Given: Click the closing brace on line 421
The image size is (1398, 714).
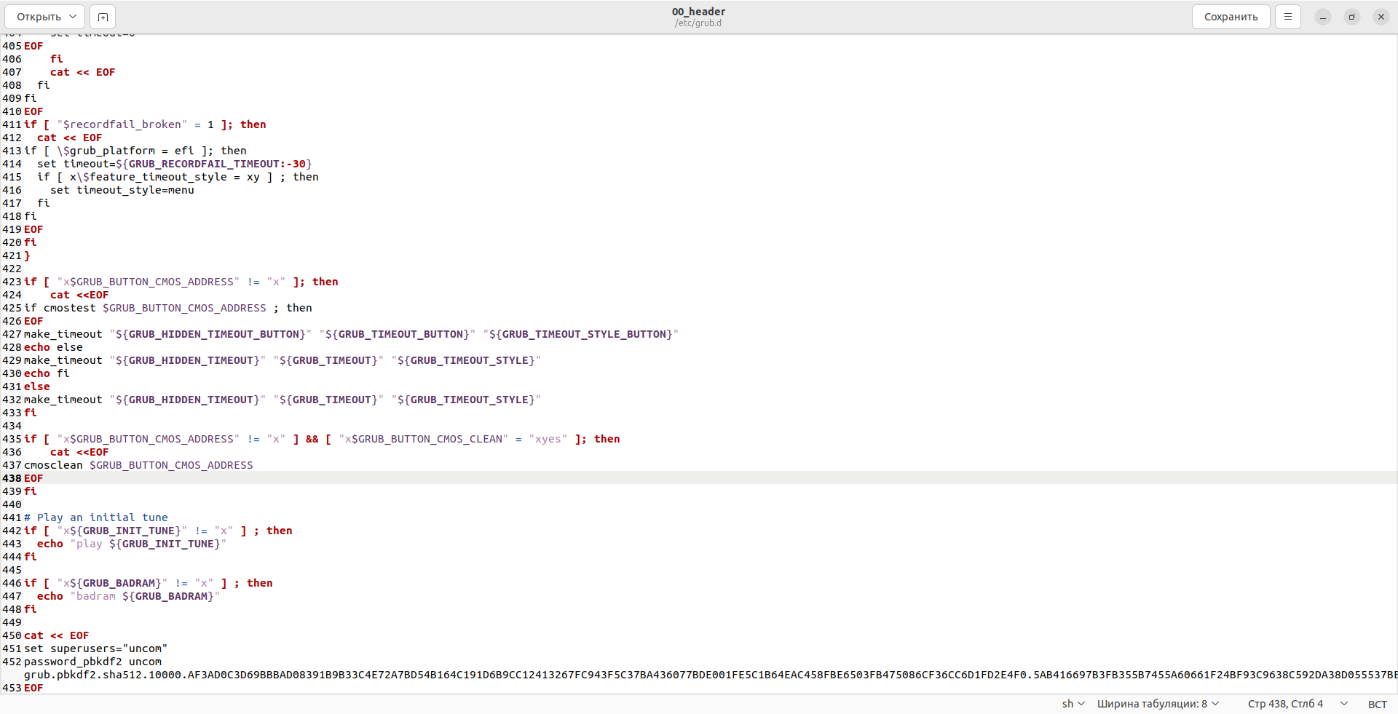Looking at the screenshot, I should click(x=28, y=255).
